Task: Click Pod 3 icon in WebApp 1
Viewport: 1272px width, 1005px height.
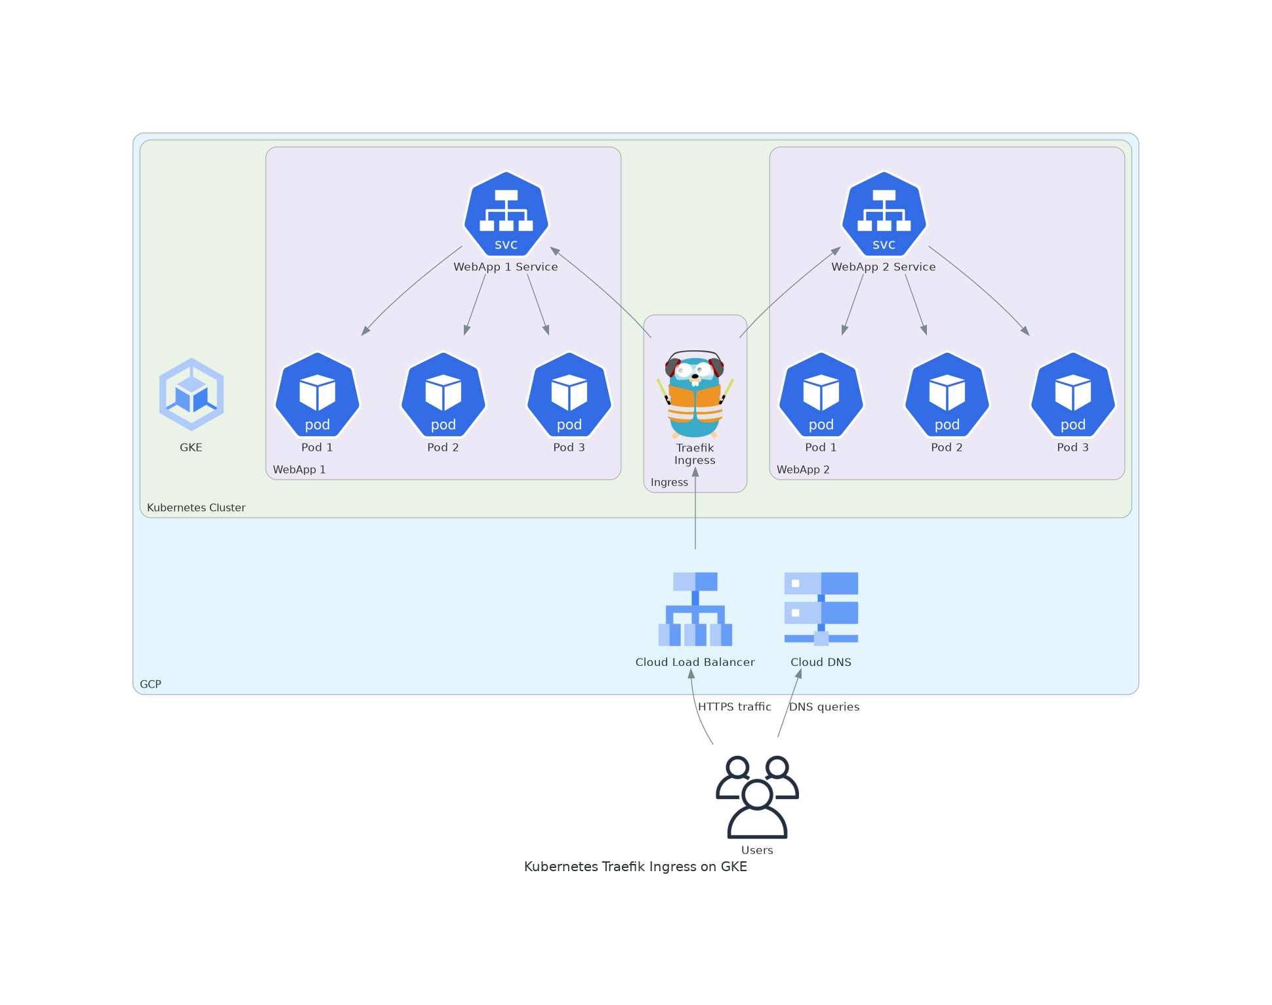Action: point(569,396)
